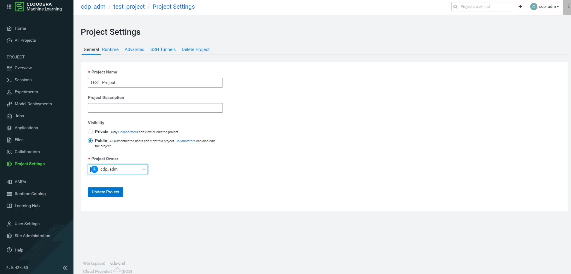Open Collaborators link in Public description
571x274 pixels.
click(x=185, y=141)
